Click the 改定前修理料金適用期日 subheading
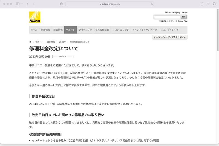The height and width of the screenshot is (146, 219). (x=45, y=134)
